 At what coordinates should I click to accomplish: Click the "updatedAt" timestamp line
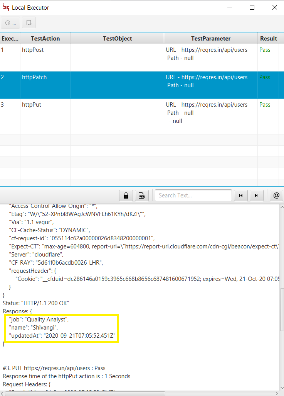click(62, 336)
